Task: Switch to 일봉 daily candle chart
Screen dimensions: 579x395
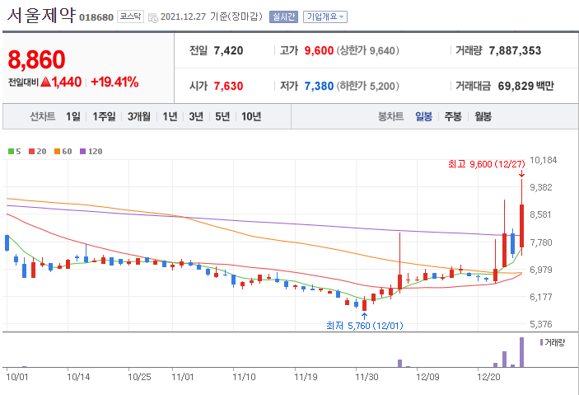Action: pyautogui.click(x=423, y=116)
